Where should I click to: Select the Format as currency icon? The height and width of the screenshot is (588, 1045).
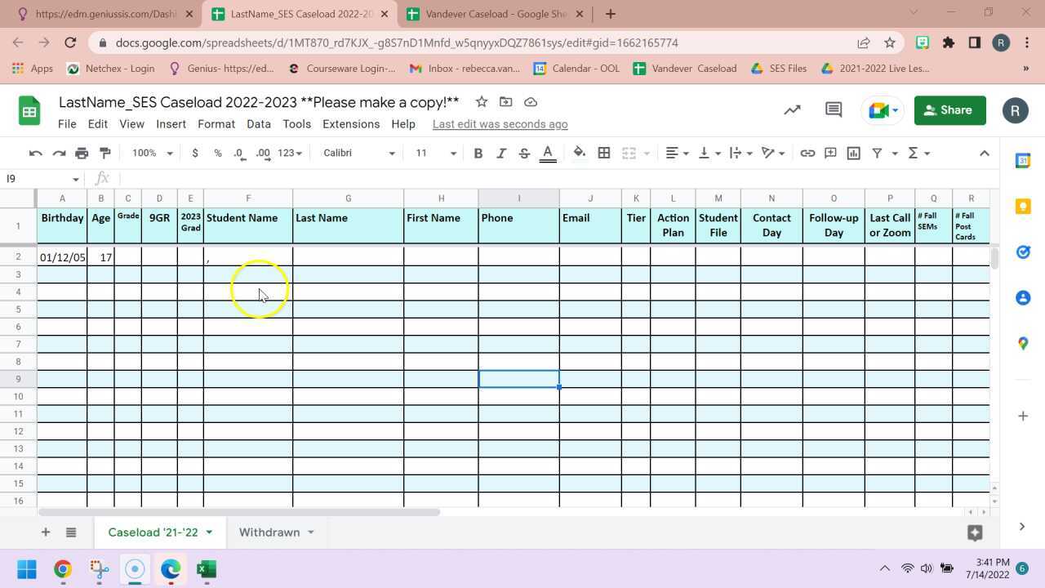(x=194, y=153)
